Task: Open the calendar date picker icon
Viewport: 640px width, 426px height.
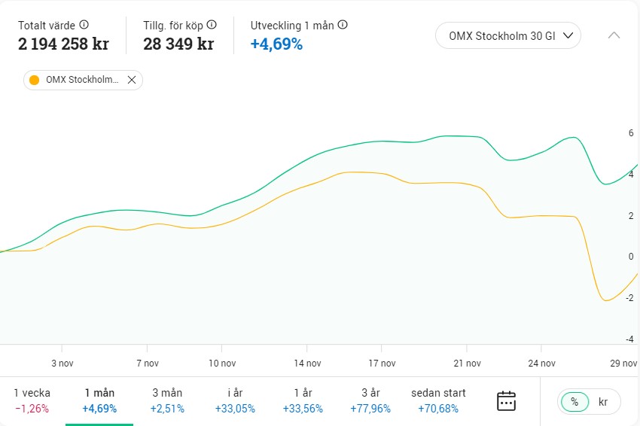Action: click(x=507, y=401)
